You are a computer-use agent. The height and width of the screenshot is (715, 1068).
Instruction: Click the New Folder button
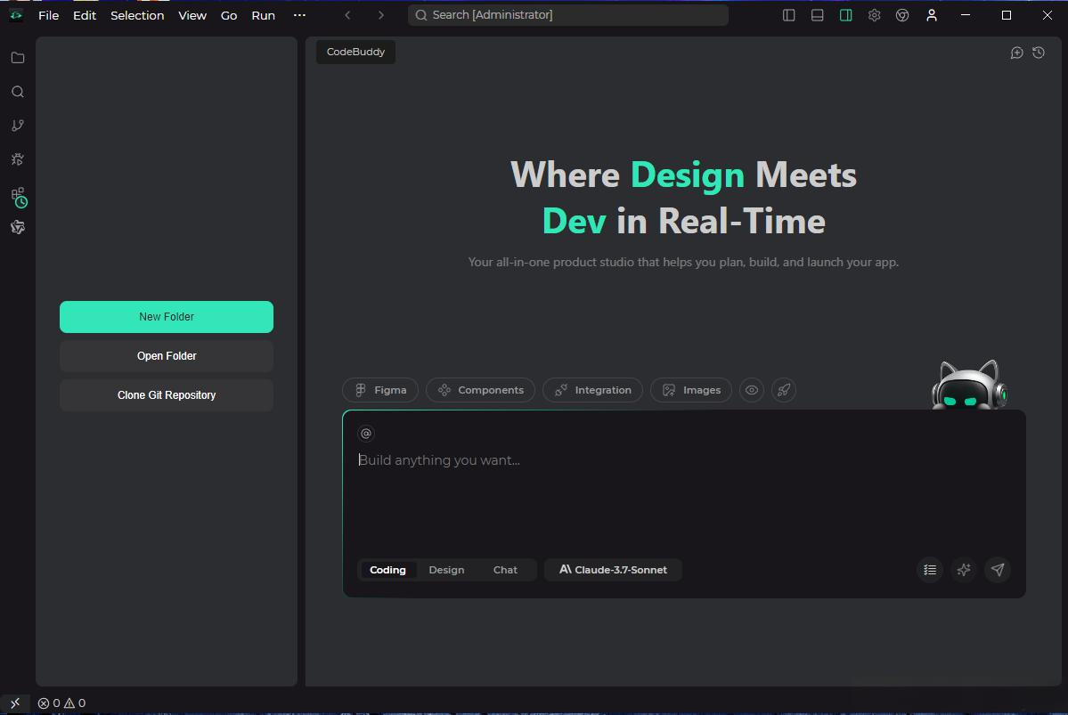tap(167, 317)
